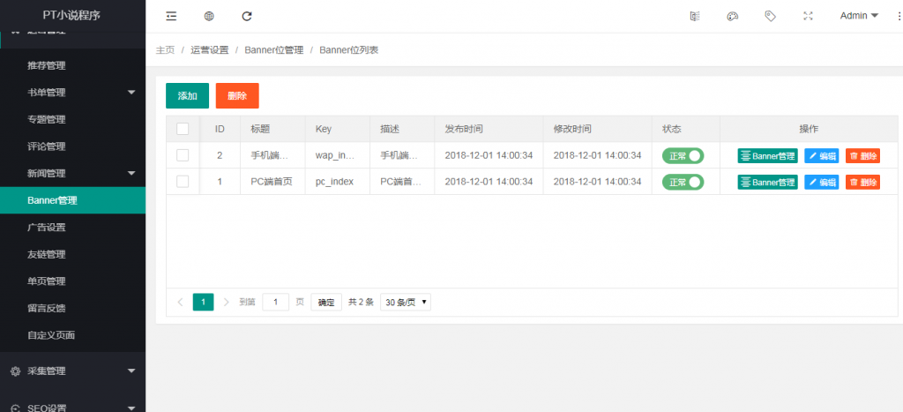
Task: Open the 30 条/页 page size dropdown
Action: click(406, 302)
